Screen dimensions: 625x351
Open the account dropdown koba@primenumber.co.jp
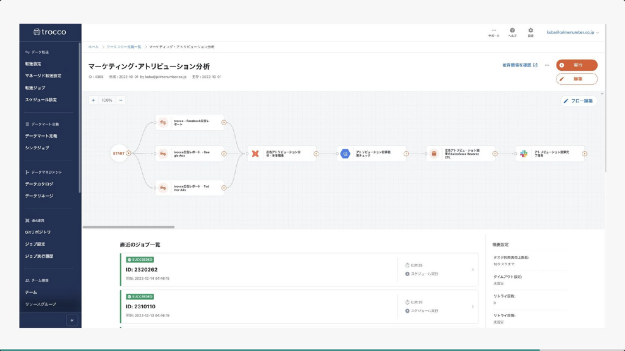[x=573, y=32]
